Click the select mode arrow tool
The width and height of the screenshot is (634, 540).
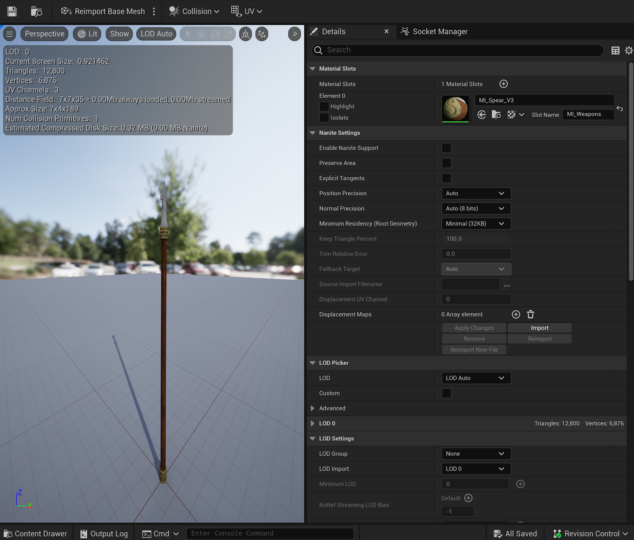[188, 34]
